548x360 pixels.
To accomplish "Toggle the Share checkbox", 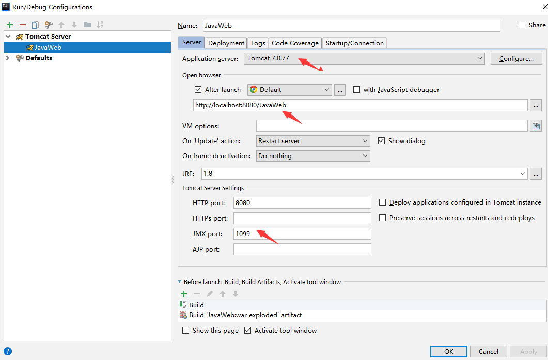I will [522, 25].
